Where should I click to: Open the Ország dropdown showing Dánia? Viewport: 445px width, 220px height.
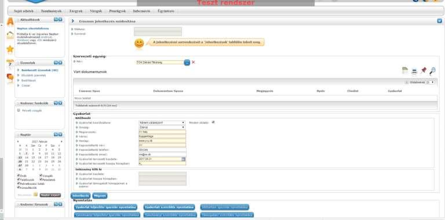point(162,127)
